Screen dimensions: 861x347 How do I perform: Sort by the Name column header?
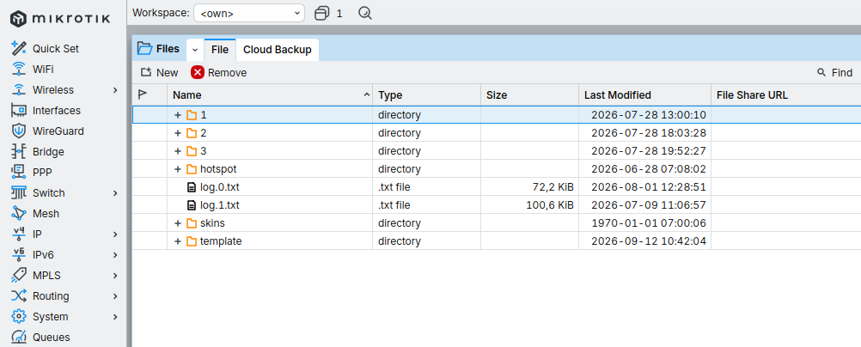(x=270, y=95)
